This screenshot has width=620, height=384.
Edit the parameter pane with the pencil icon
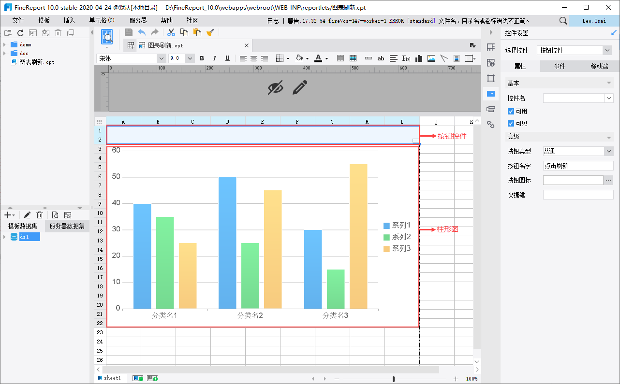tap(300, 87)
